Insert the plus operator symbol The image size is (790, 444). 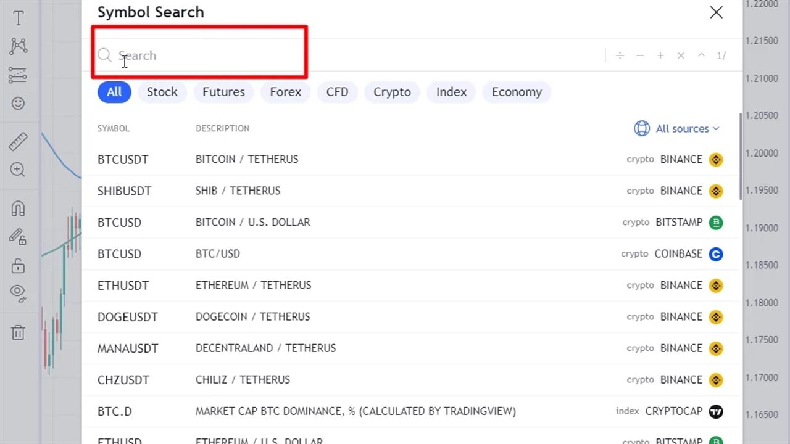pos(660,55)
